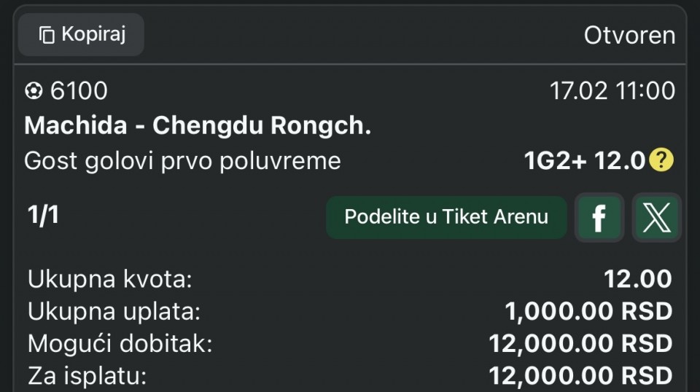Click the 12.00 total odds value
This screenshot has width=700, height=392.
637,279
